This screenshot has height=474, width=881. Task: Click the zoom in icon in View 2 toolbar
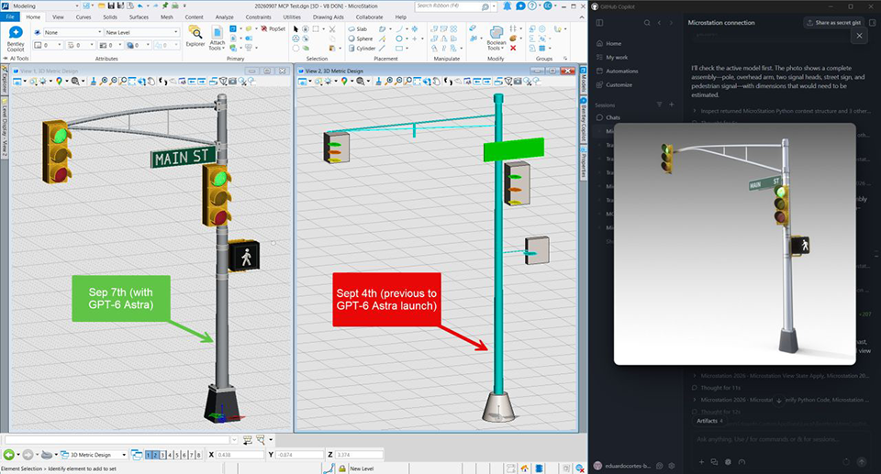tap(389, 82)
